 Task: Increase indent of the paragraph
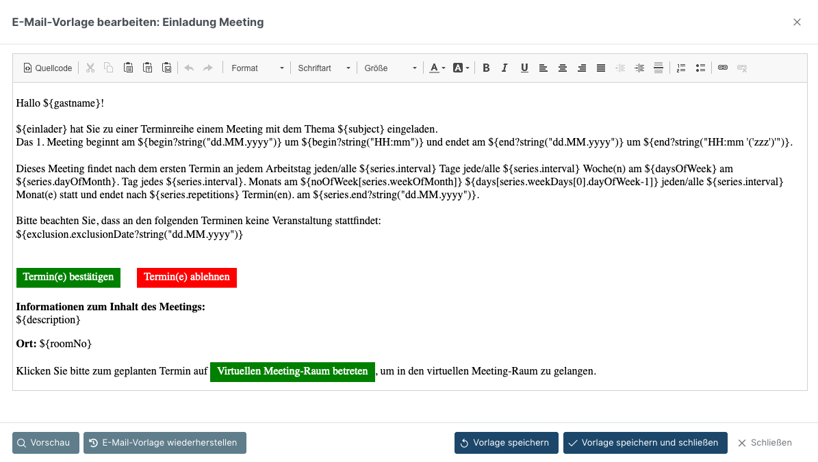(639, 68)
